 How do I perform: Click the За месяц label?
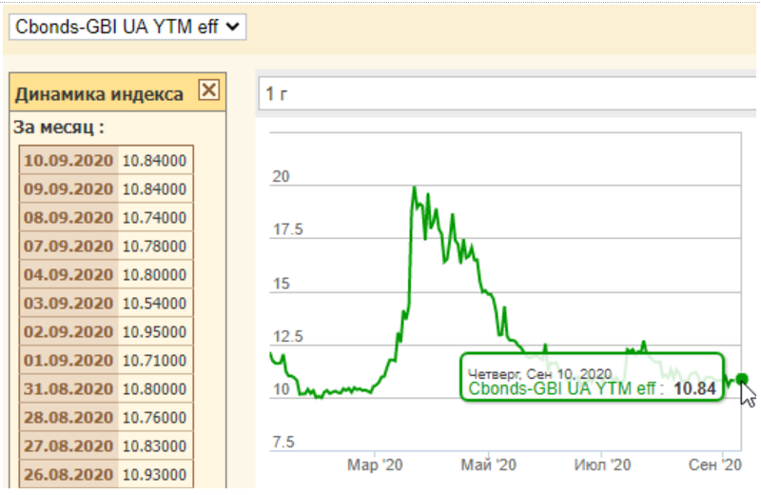click(x=59, y=128)
